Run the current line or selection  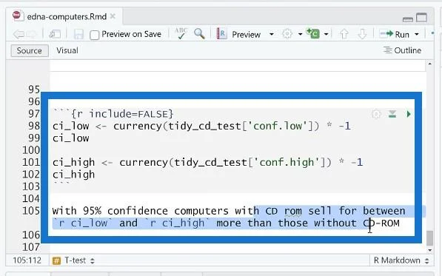[x=395, y=34]
